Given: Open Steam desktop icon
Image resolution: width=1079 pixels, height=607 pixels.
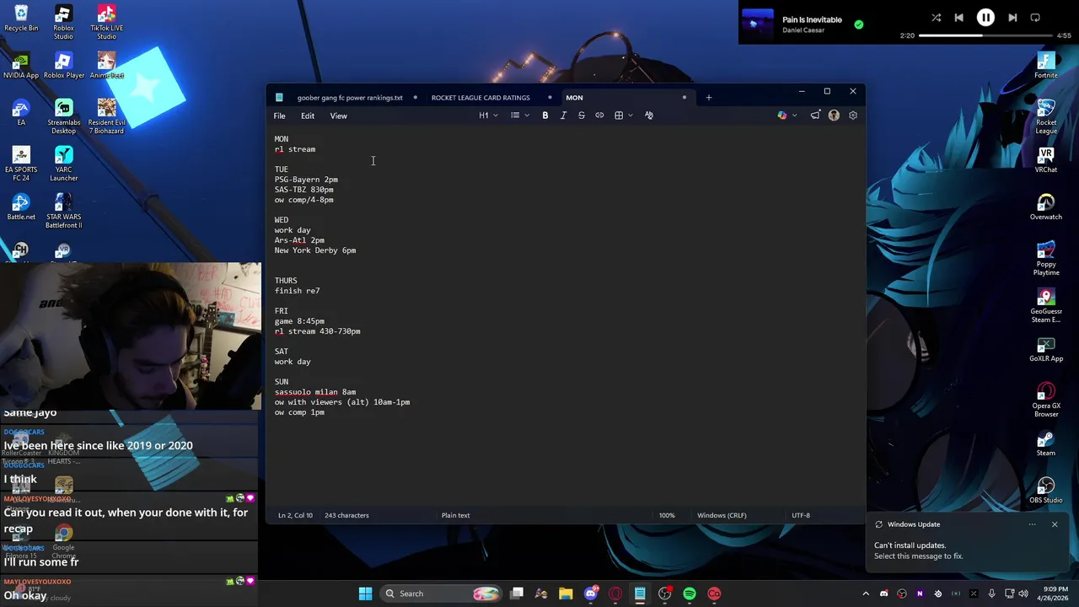Looking at the screenshot, I should [1046, 443].
